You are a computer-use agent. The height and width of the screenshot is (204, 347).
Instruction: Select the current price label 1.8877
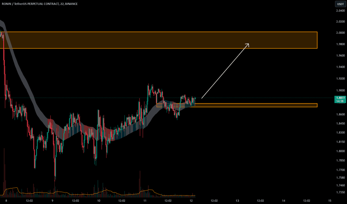coord(340,98)
